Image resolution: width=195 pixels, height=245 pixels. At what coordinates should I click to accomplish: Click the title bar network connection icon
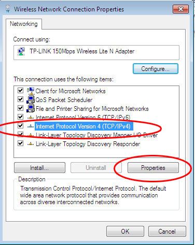(x=7, y=9)
